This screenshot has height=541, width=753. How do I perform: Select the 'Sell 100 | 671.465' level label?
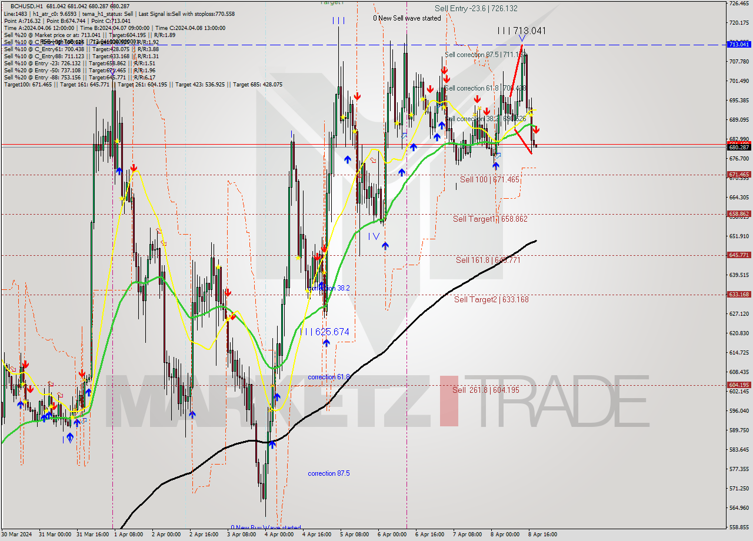[489, 179]
